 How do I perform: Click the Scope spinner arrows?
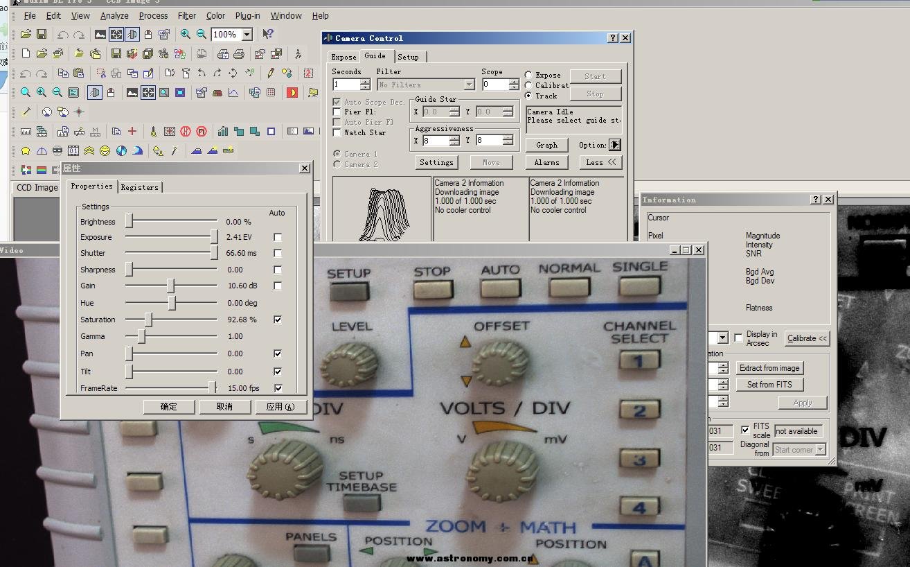pyautogui.click(x=514, y=85)
